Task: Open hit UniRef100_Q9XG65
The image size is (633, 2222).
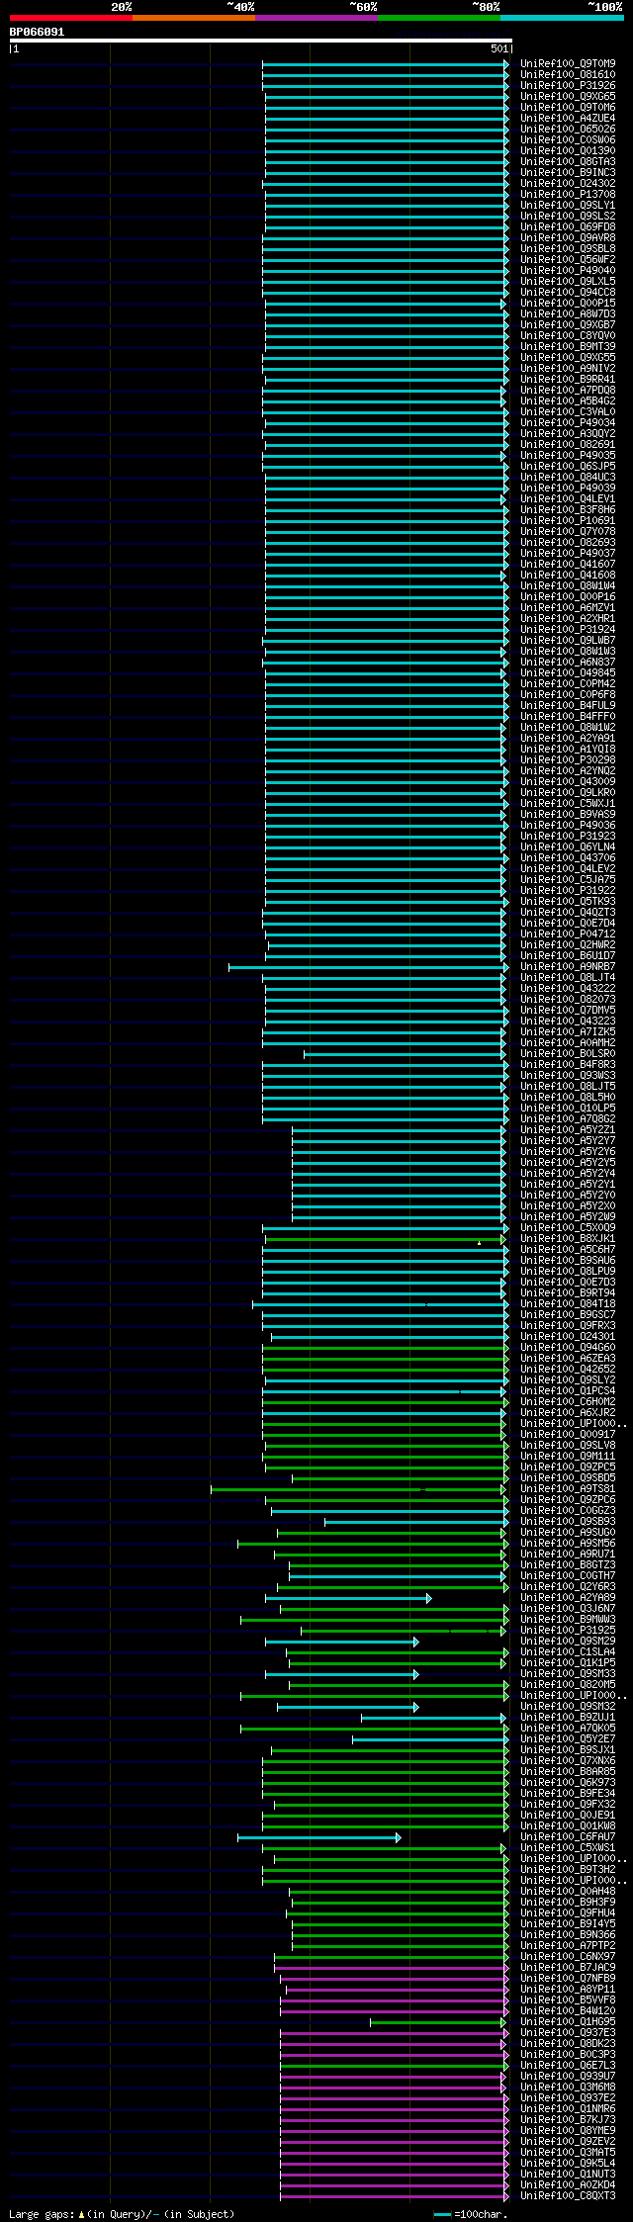Action: tap(568, 96)
